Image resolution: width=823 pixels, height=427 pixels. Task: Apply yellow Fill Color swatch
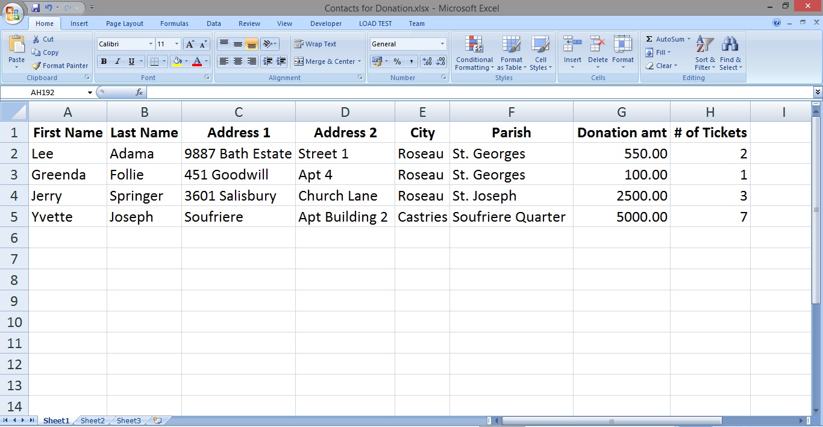(x=177, y=61)
